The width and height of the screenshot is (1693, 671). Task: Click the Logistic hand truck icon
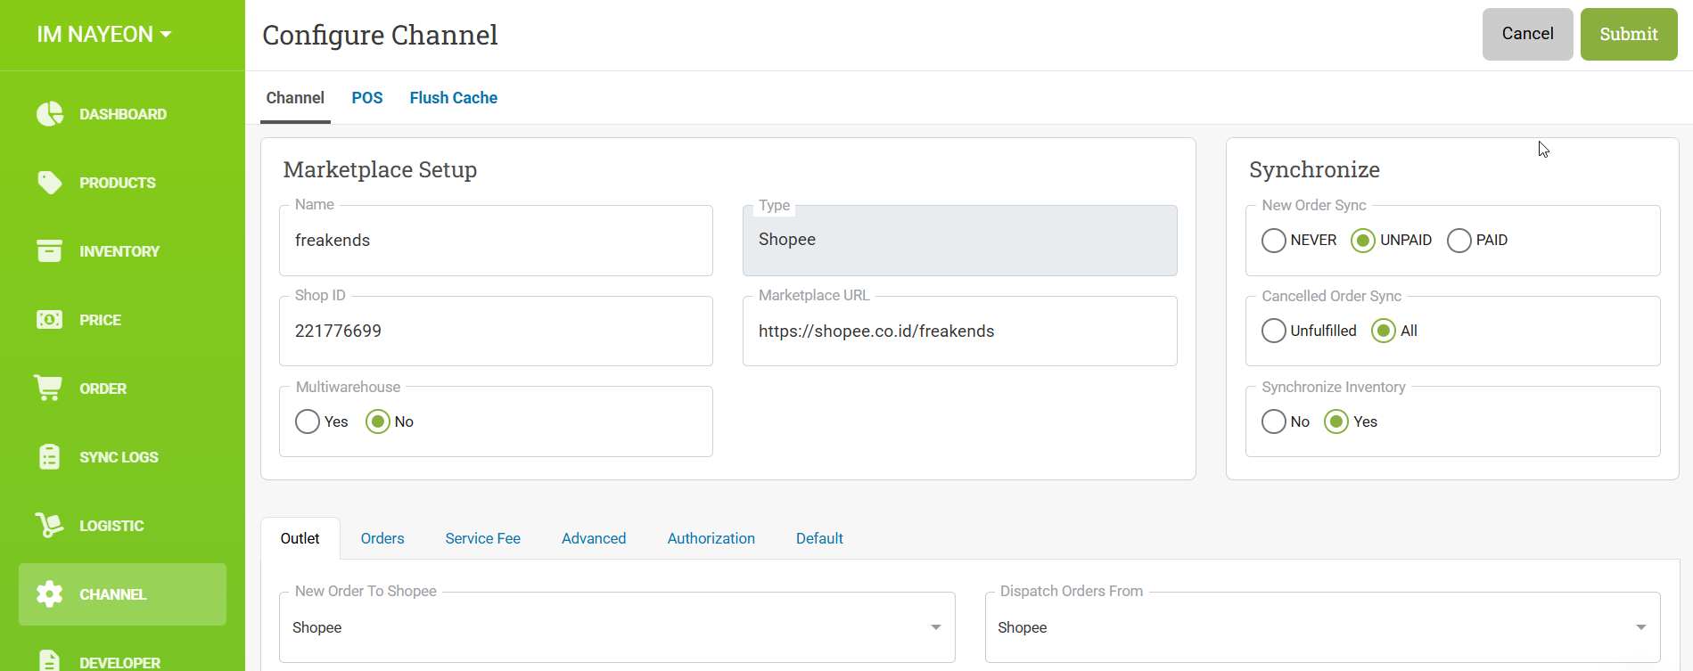pyautogui.click(x=49, y=526)
